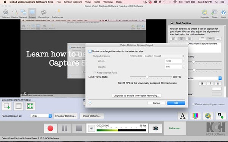Toggle italic caption formatting
Image resolution: width=228 pixels, height=142 pixels.
click(210, 83)
